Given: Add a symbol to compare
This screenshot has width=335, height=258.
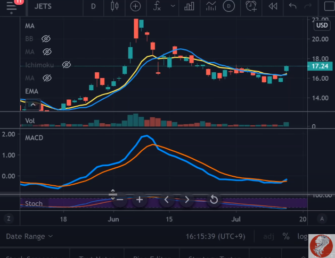Looking at the screenshot, I should (x=135, y=6).
